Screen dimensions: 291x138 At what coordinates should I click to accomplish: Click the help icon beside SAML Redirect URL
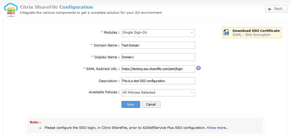[198, 68]
